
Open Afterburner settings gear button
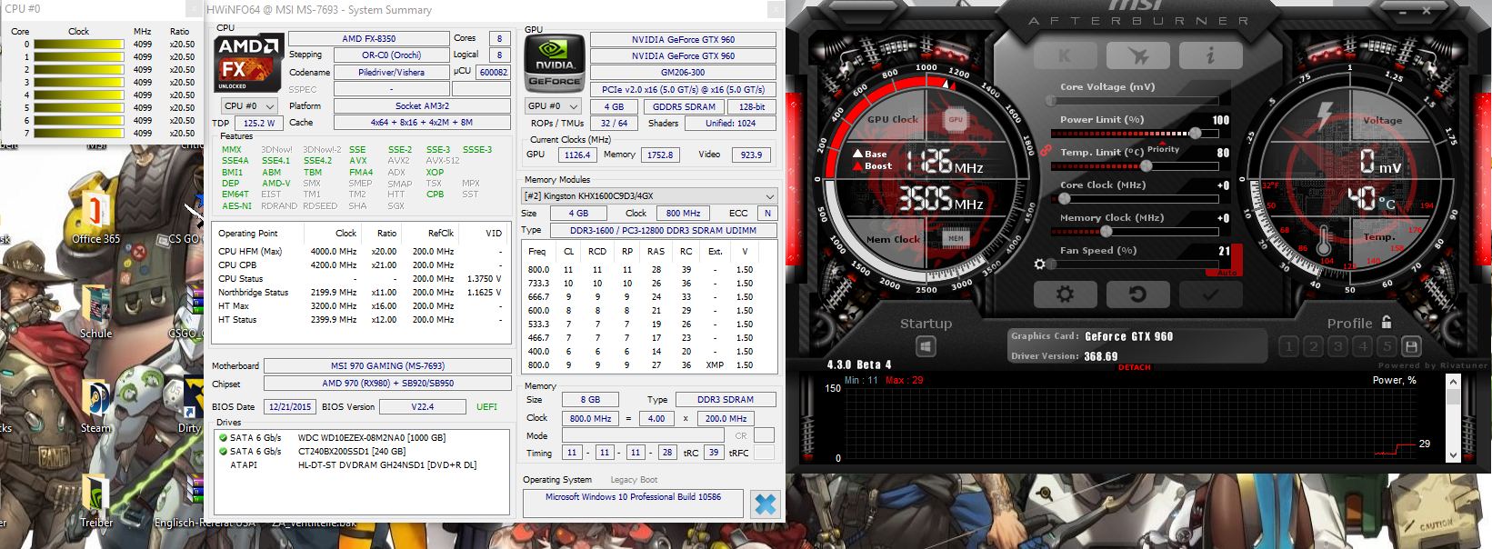click(1065, 294)
